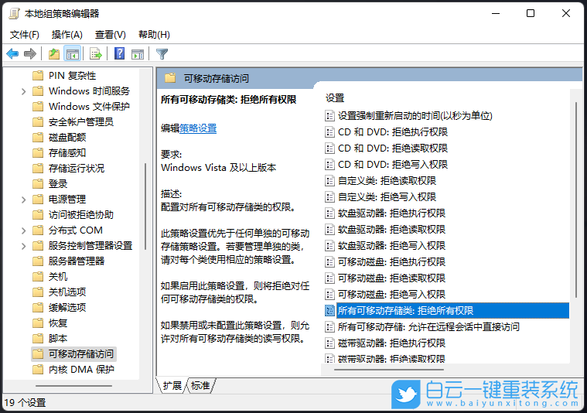Click the folder icon beside 内核 DMA 保护
Image resolution: width=587 pixels, height=413 pixels.
pos(38,370)
